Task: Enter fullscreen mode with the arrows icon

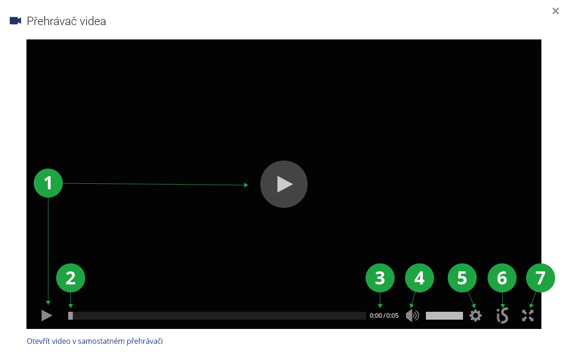Action: [x=528, y=315]
